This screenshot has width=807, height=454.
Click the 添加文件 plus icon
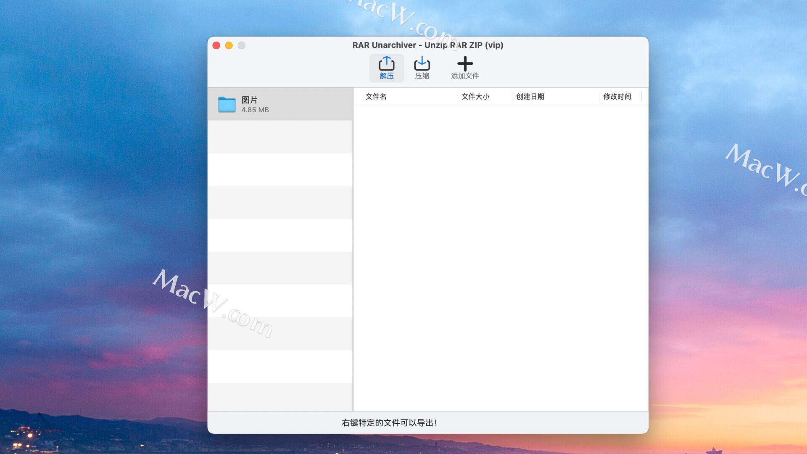click(x=465, y=64)
